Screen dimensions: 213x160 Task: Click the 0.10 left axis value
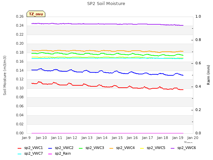coord(20,88)
